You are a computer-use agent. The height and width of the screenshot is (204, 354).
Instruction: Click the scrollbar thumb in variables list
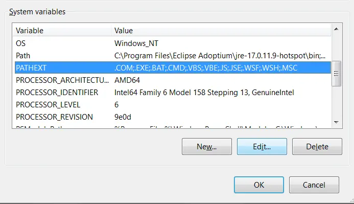[x=336, y=74]
